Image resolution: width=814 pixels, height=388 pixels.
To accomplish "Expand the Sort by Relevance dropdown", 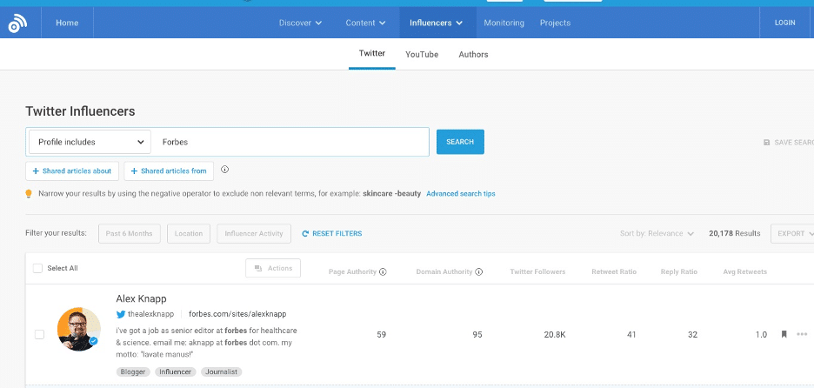I will click(x=657, y=233).
